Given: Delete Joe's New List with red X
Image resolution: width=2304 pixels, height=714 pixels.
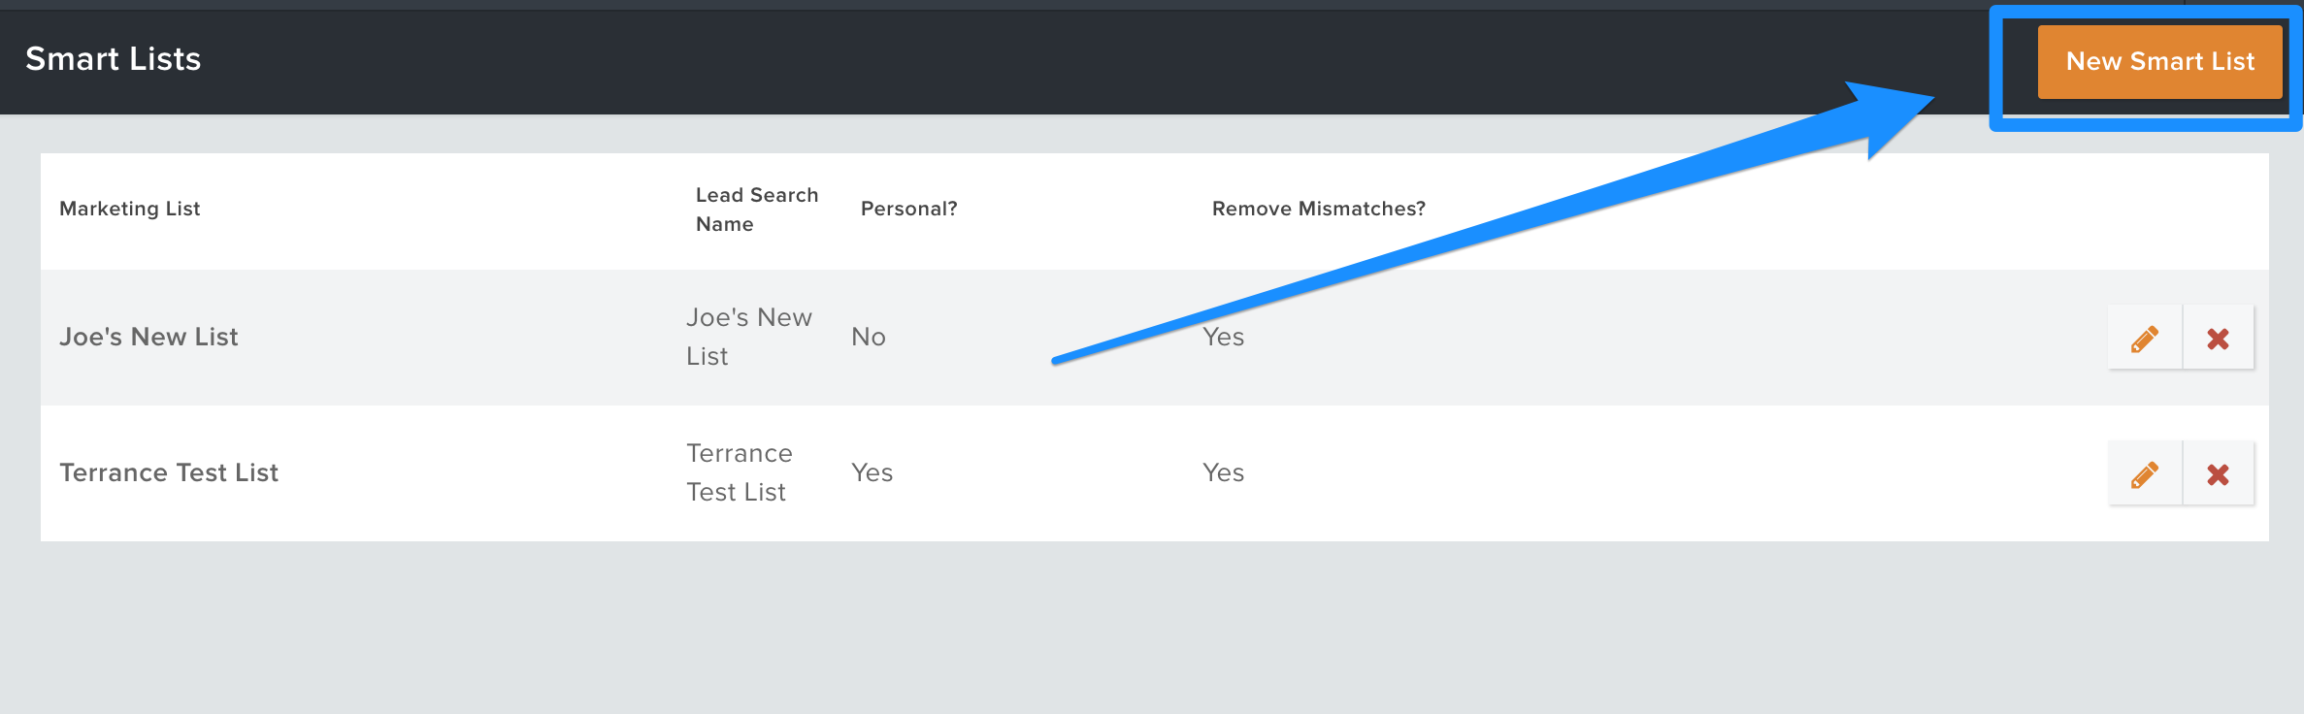Looking at the screenshot, I should 2219,338.
